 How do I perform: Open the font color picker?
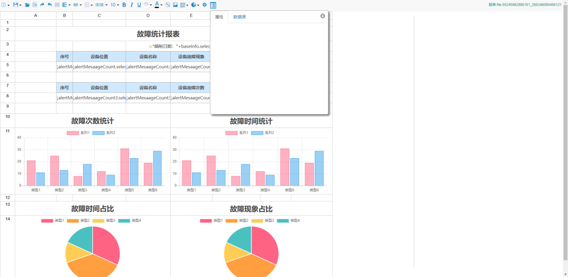point(158,5)
